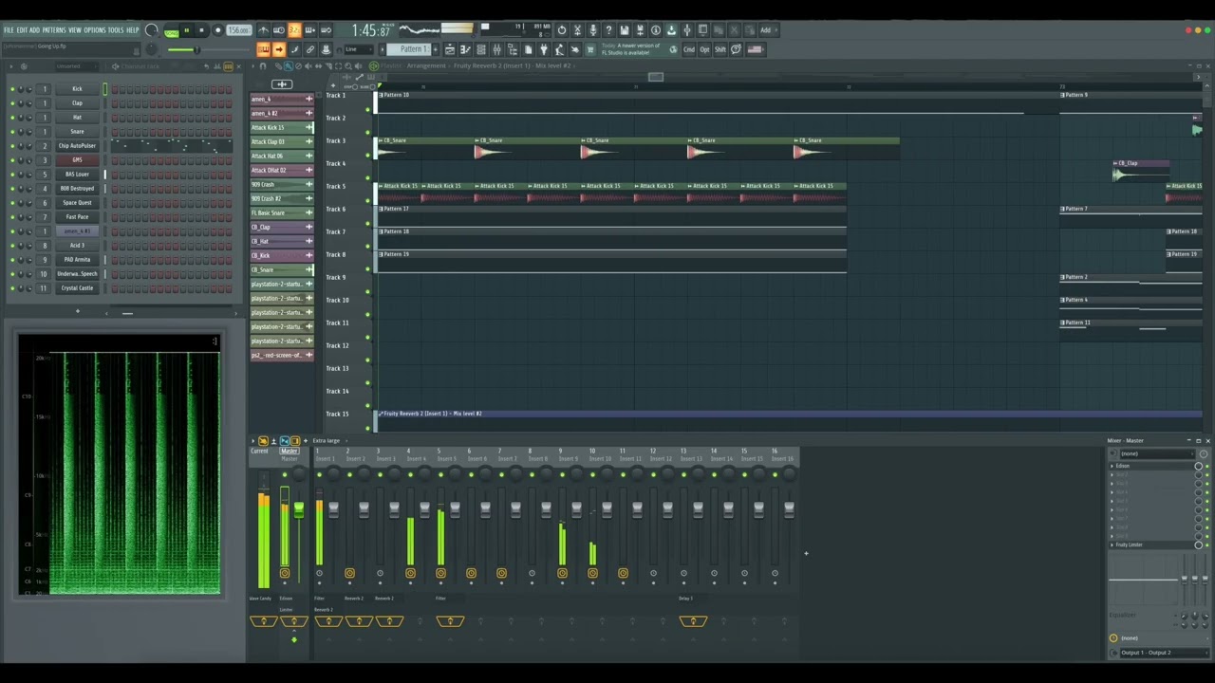The width and height of the screenshot is (1215, 683).
Task: Mute Insert 9 mixer track LED
Action: (x=562, y=474)
